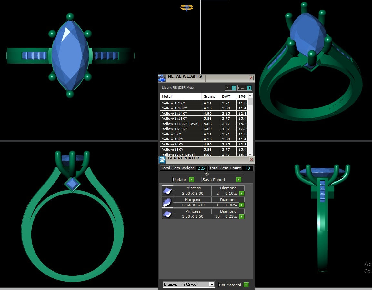Close the Gem Reporter panel
The image size is (372, 290).
[x=251, y=160]
